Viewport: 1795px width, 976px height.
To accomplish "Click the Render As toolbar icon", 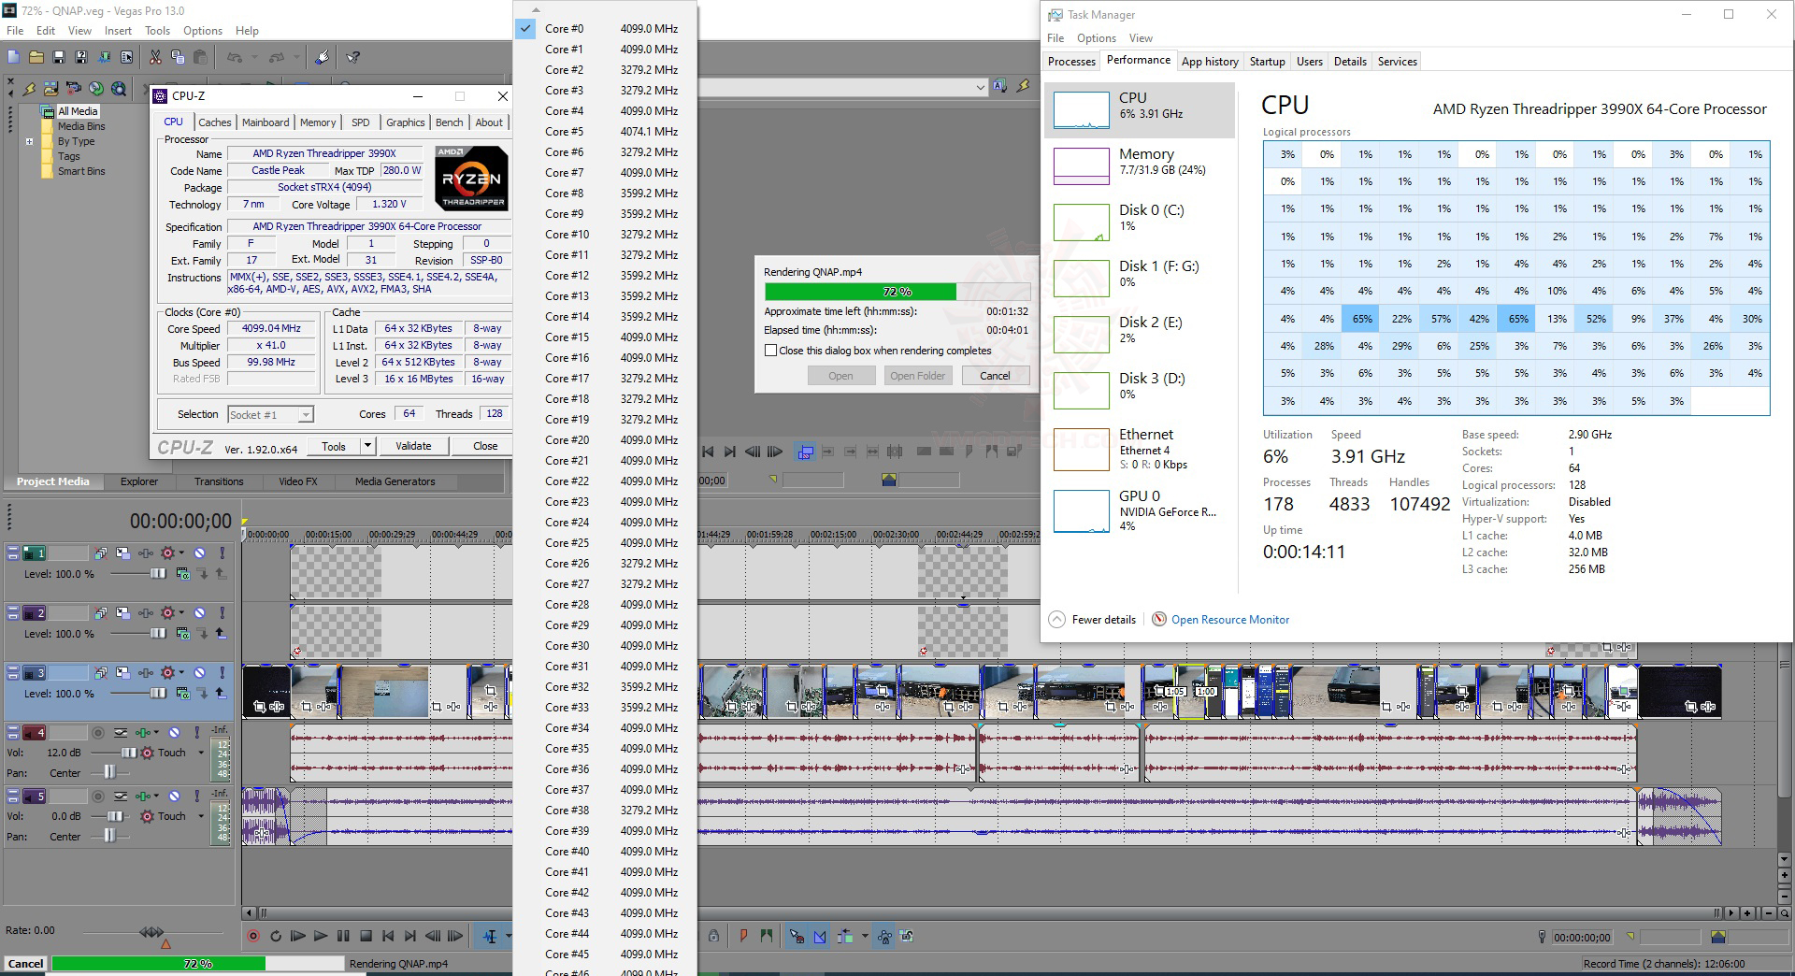I will [x=104, y=57].
